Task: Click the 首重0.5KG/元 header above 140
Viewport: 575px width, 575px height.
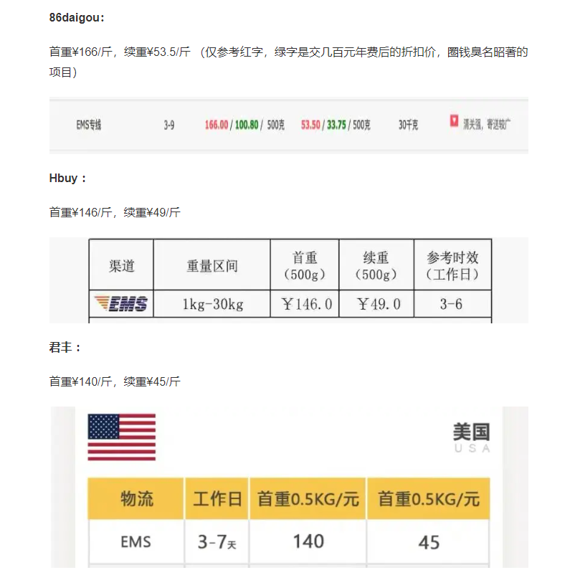Action: [308, 499]
